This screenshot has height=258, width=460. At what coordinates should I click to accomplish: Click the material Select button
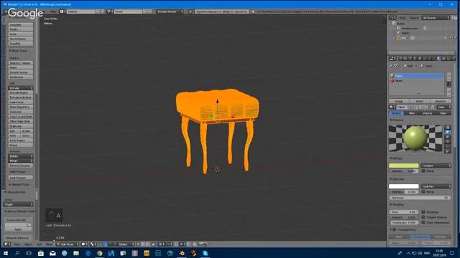click(x=420, y=101)
